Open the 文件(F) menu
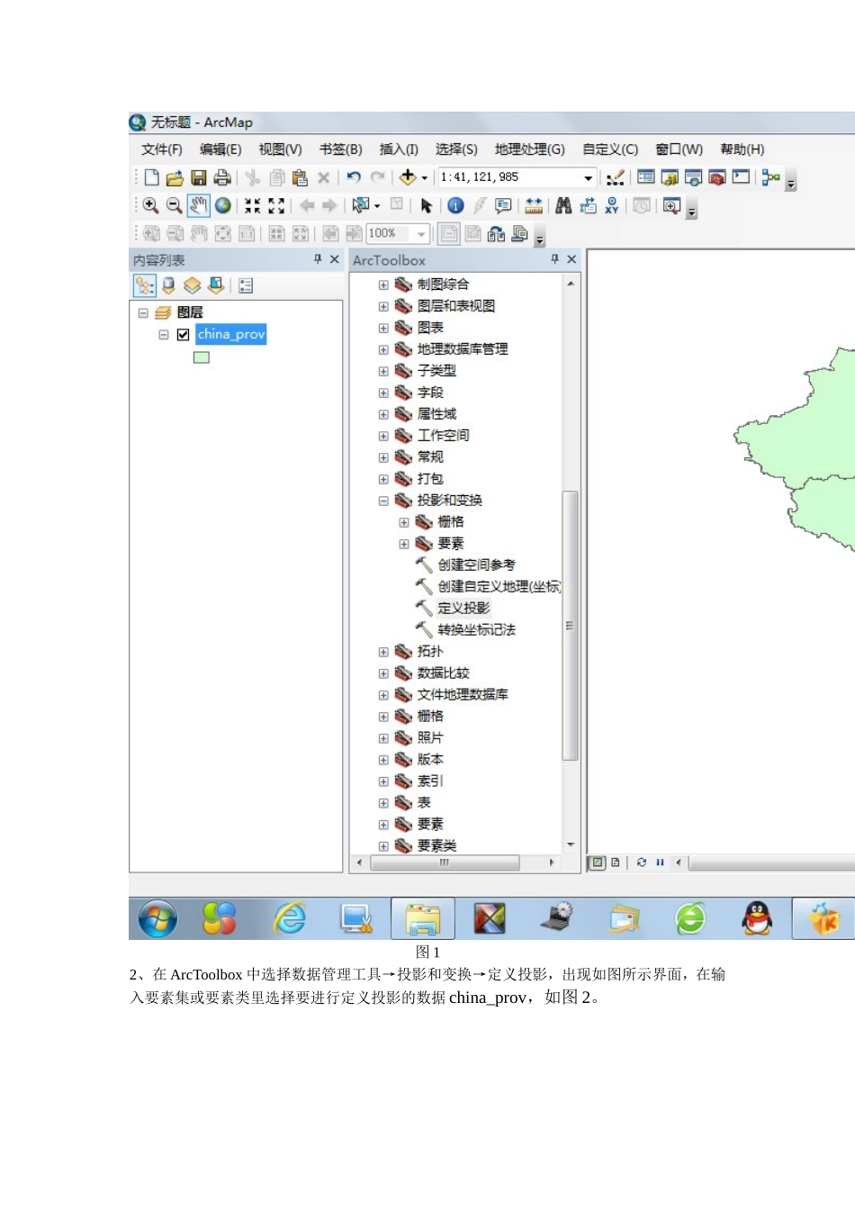 pos(162,149)
